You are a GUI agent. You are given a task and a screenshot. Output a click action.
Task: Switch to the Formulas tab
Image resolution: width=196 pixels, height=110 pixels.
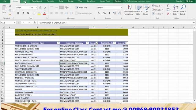point(50,1)
